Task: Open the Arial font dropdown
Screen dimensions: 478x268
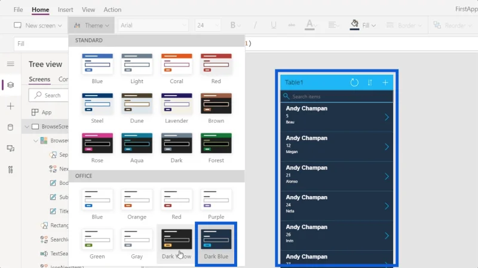Action: [154, 25]
